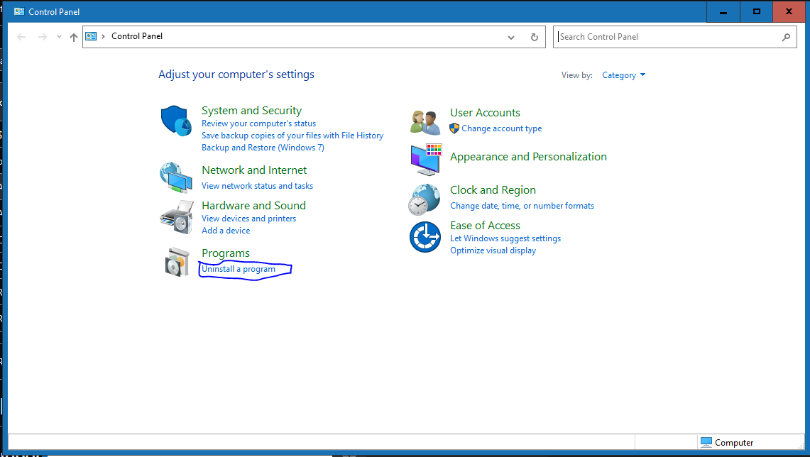Image resolution: width=810 pixels, height=457 pixels.
Task: Open User Accounts heading link
Action: (485, 113)
